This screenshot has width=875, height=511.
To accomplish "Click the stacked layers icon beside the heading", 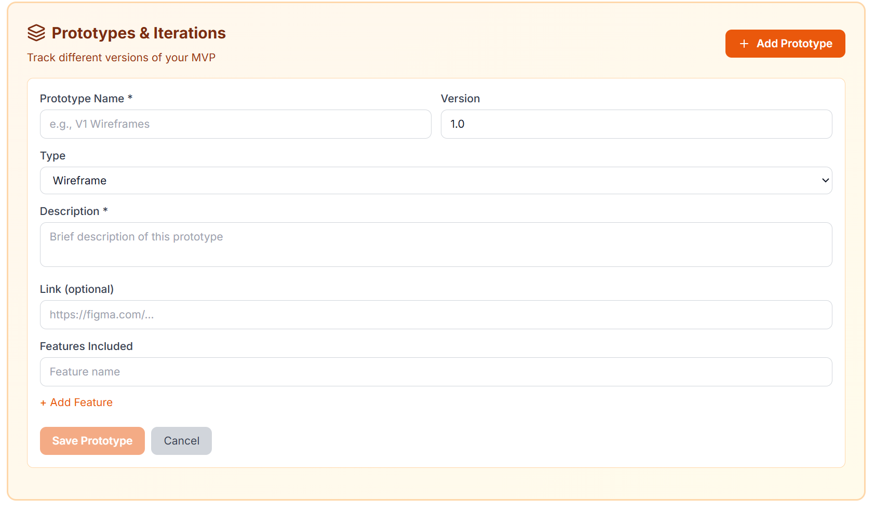I will [35, 33].
